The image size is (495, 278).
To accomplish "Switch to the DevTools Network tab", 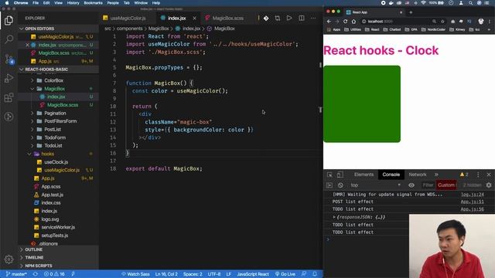I will tap(418, 175).
